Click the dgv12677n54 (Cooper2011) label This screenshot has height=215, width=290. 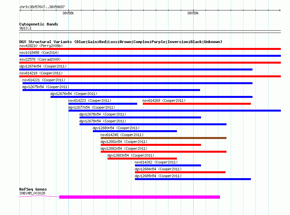[92, 107]
